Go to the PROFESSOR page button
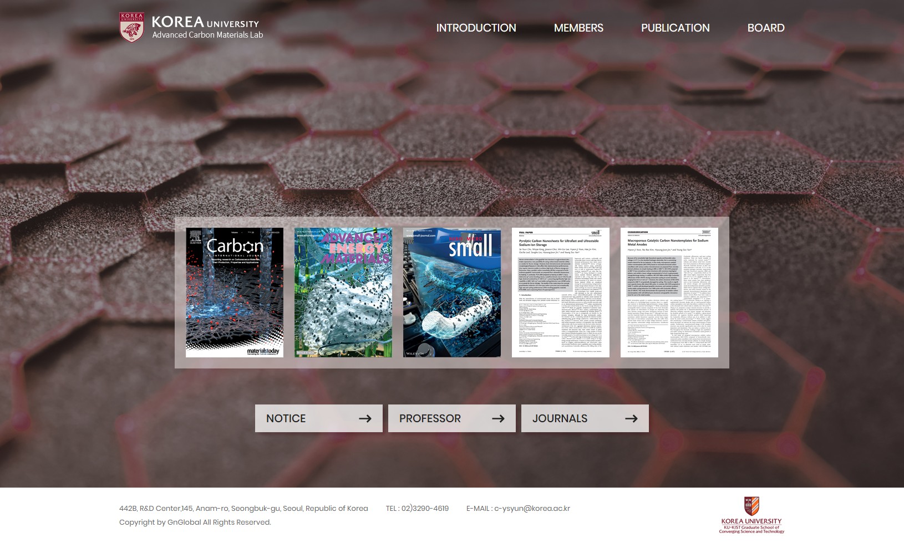Screen dimensions: 904x543 452,418
